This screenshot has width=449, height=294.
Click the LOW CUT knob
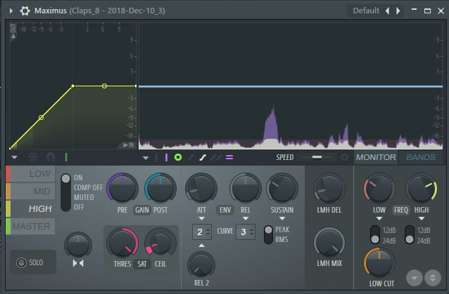(379, 262)
